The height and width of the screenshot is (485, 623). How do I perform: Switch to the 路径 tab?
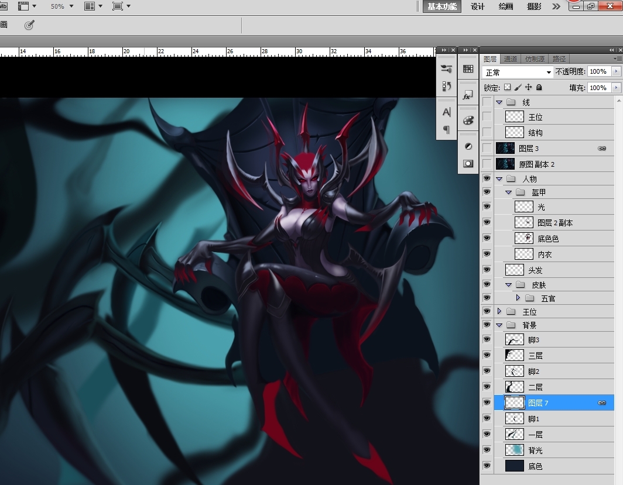click(x=559, y=59)
